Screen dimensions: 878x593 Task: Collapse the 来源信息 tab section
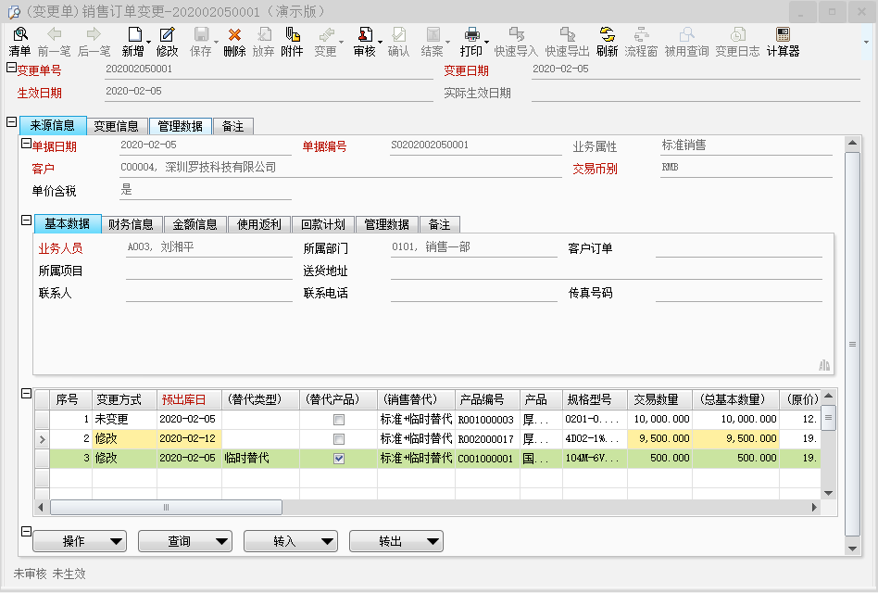point(11,121)
